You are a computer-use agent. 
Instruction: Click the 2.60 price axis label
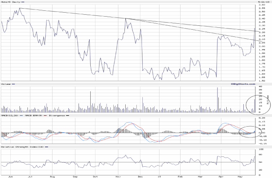(x=262, y=5)
